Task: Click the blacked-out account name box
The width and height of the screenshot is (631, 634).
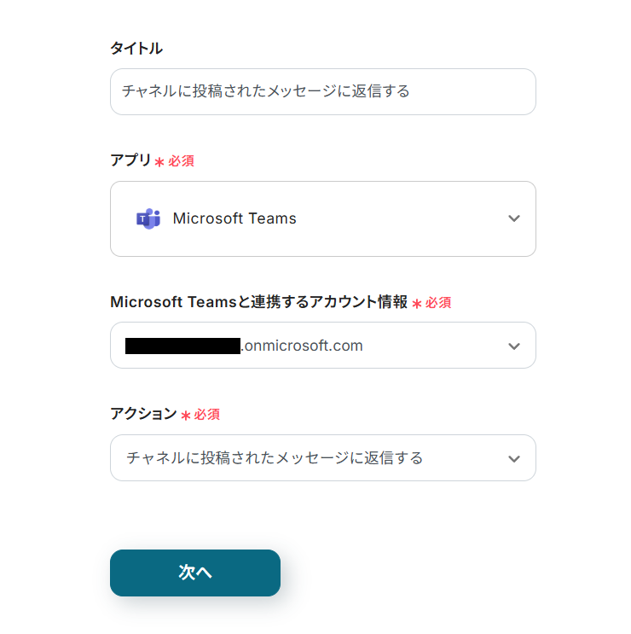Action: click(x=182, y=346)
